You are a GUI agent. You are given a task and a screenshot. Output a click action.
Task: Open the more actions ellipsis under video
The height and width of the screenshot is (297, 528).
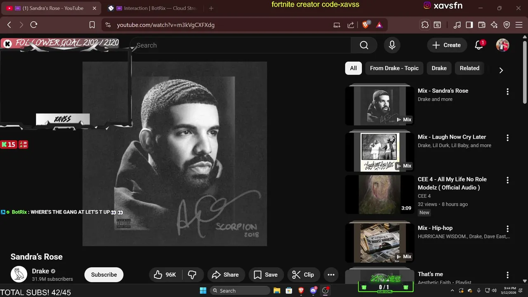[x=331, y=275]
